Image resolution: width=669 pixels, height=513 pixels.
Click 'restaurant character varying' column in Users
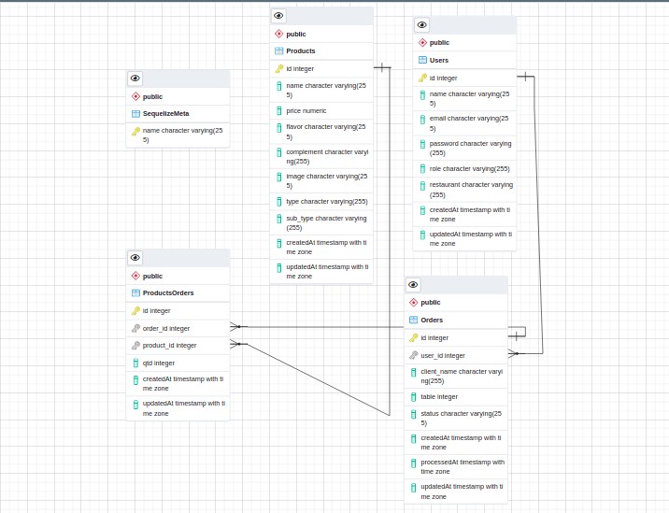tap(471, 190)
